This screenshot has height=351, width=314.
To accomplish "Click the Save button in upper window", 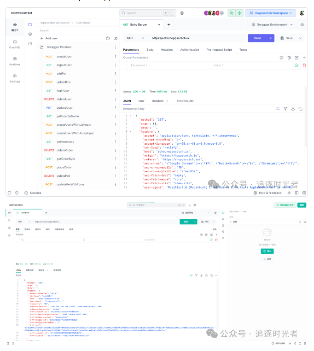I will [287, 38].
